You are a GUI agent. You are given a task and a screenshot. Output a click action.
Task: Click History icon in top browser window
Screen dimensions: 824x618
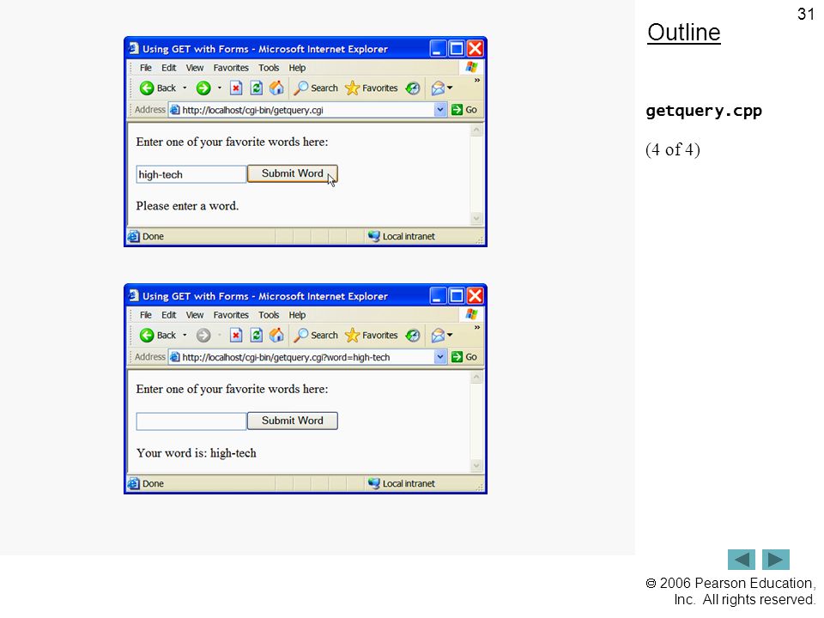click(413, 88)
